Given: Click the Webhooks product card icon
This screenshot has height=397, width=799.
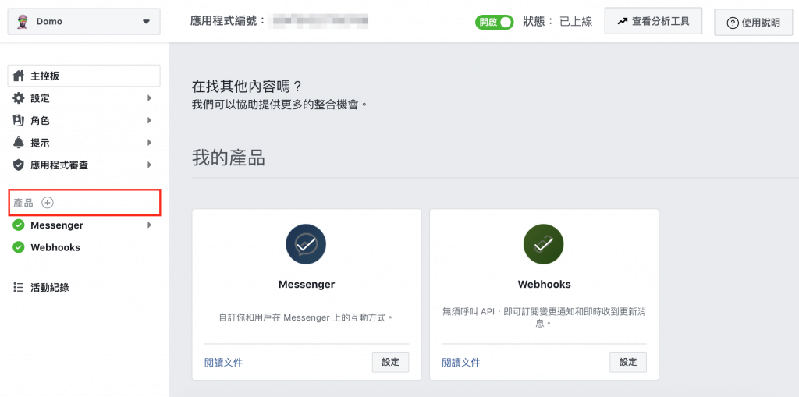Looking at the screenshot, I should (544, 244).
